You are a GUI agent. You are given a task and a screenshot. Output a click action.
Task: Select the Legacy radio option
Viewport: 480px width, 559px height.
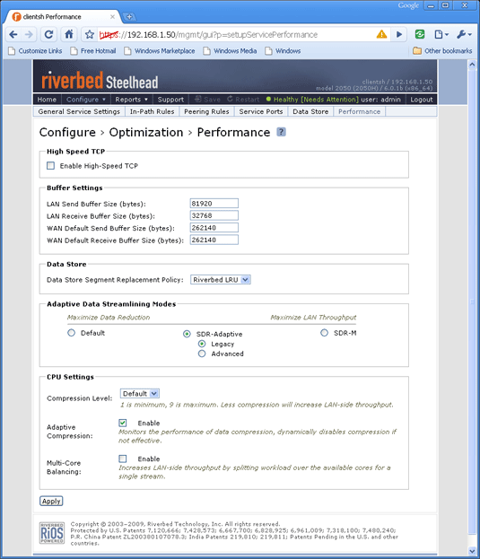(x=202, y=344)
